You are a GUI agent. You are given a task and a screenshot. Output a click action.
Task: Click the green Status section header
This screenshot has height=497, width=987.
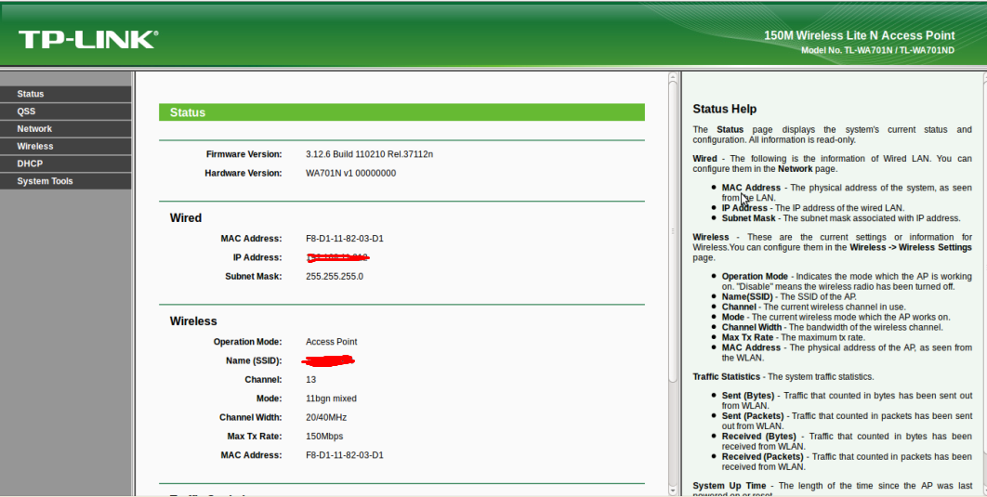(x=401, y=112)
